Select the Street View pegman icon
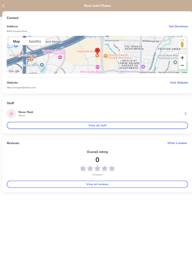 click(x=182, y=44)
